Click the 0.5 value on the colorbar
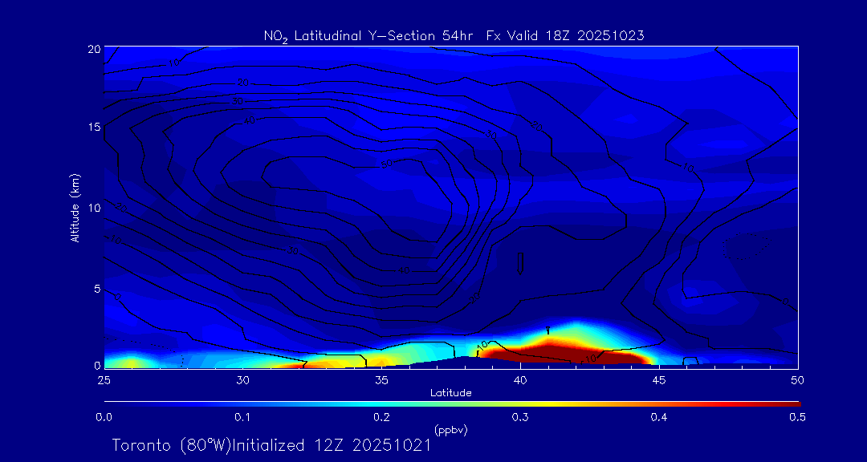The image size is (867, 462). pos(797,417)
